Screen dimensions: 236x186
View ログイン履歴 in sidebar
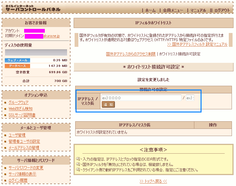click(18, 180)
